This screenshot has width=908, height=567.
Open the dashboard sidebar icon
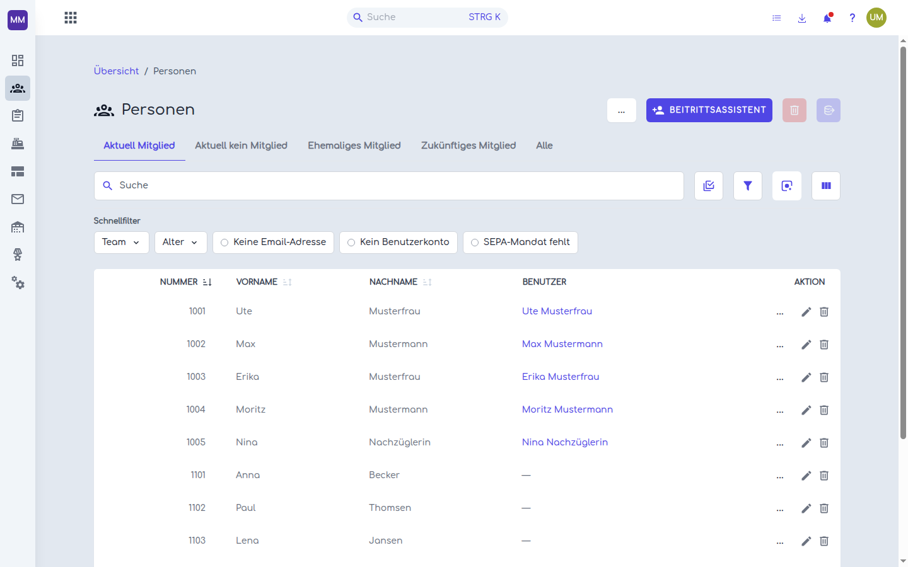[18, 60]
